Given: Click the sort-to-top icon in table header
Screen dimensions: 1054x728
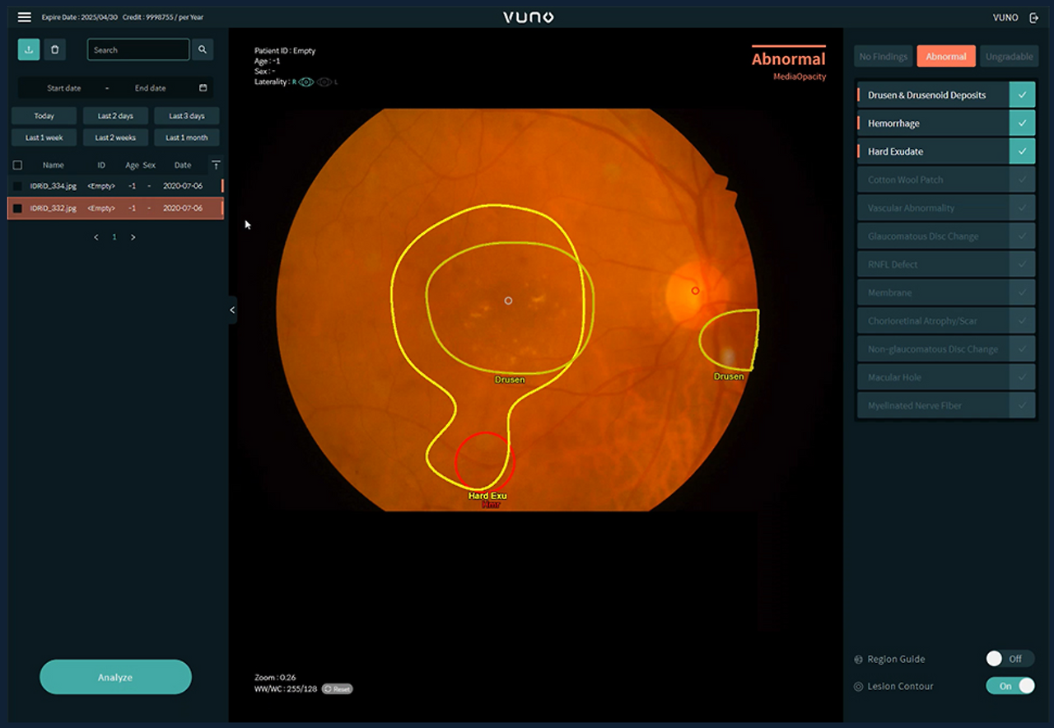Looking at the screenshot, I should point(216,165).
